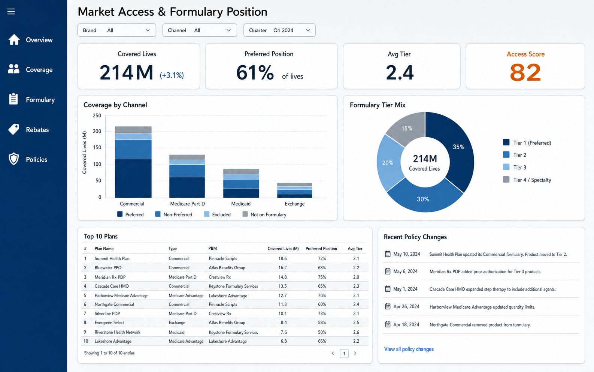Click the Medicaid stacked bar
This screenshot has height=372, width=594.
pyautogui.click(x=241, y=183)
